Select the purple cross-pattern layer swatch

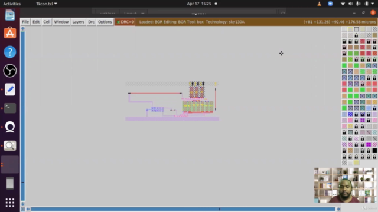362,120
